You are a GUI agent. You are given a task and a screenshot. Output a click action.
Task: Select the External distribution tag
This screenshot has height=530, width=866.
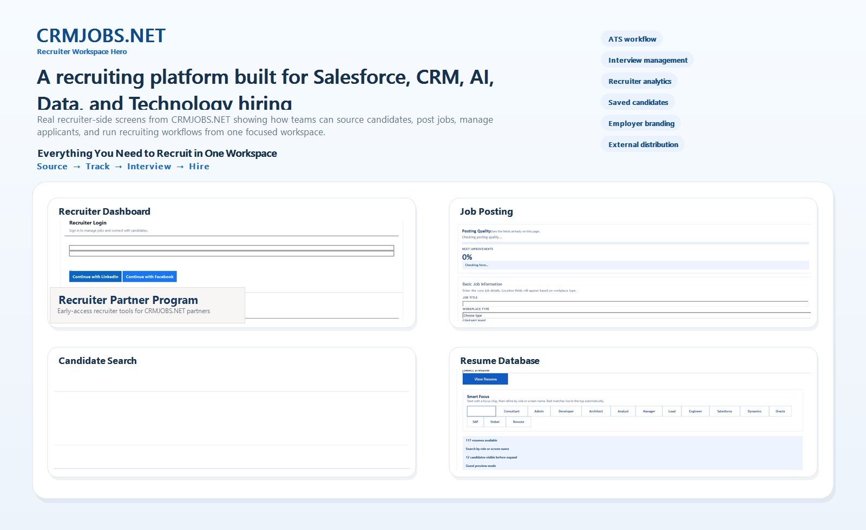click(x=642, y=144)
